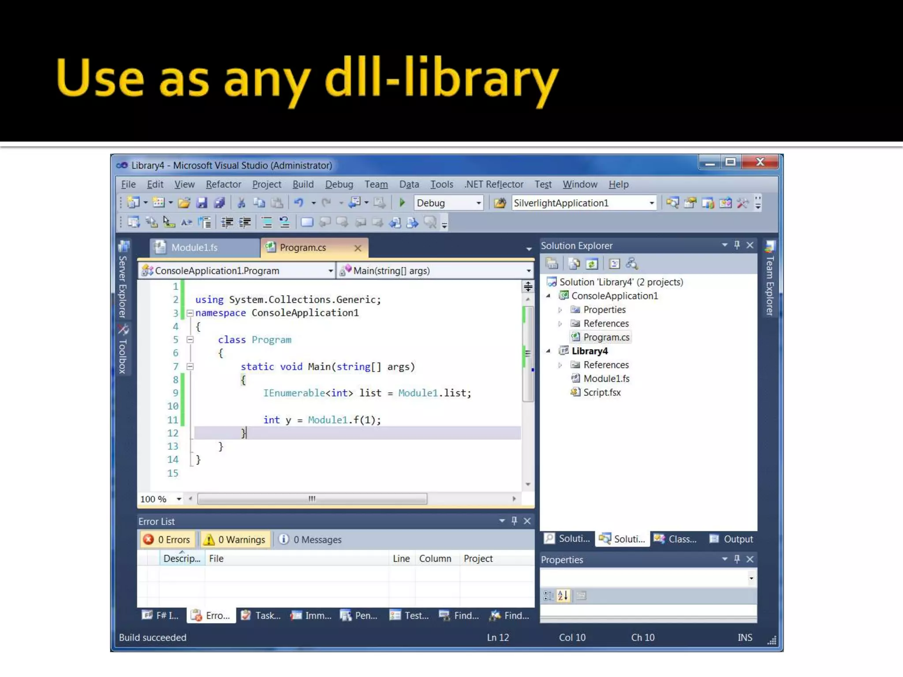903x677 pixels.
Task: Click Categorized icon in Properties panel
Action: point(548,596)
